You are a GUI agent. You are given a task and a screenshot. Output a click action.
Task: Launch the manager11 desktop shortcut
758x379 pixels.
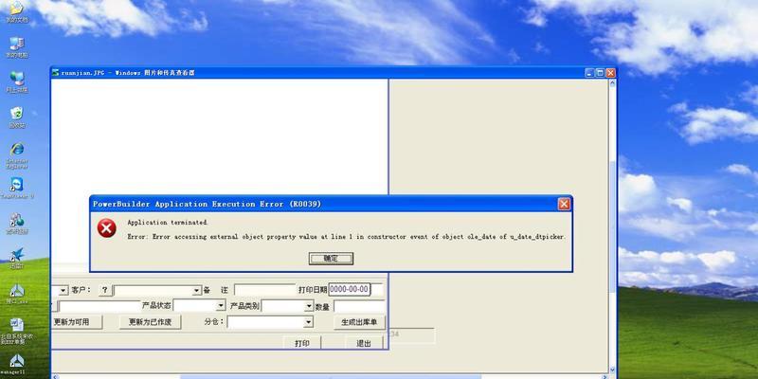point(16,362)
